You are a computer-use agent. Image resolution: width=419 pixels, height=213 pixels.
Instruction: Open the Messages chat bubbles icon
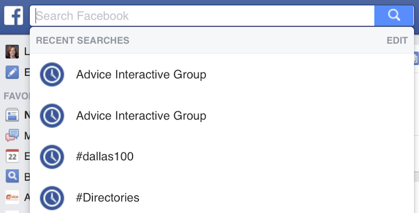[x=12, y=136]
